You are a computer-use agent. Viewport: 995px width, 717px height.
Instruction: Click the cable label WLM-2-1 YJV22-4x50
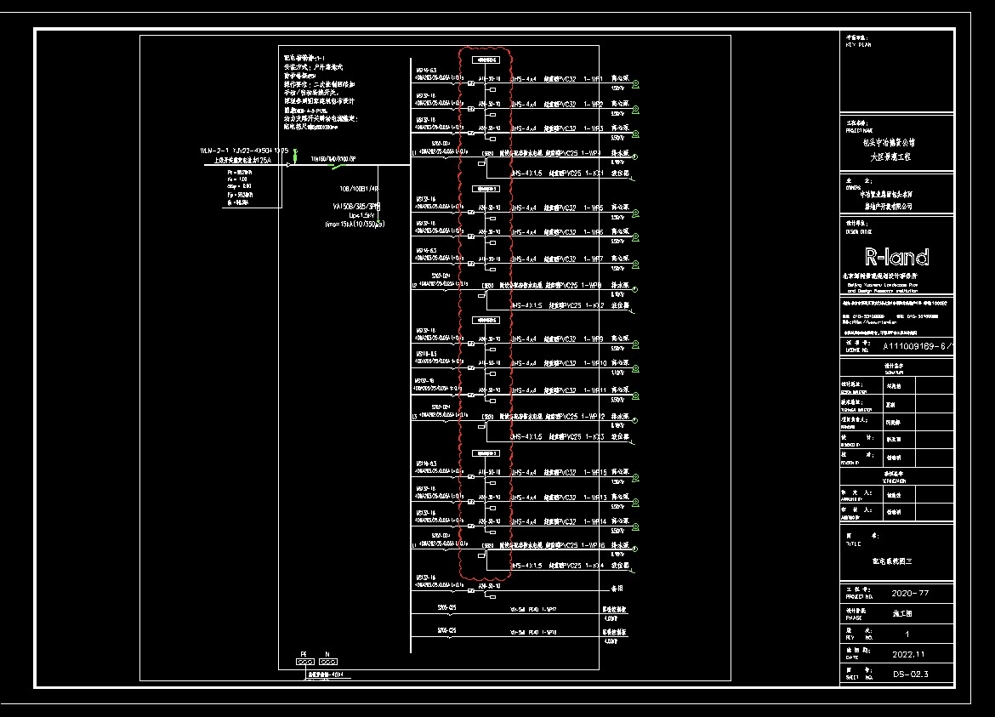(245, 151)
